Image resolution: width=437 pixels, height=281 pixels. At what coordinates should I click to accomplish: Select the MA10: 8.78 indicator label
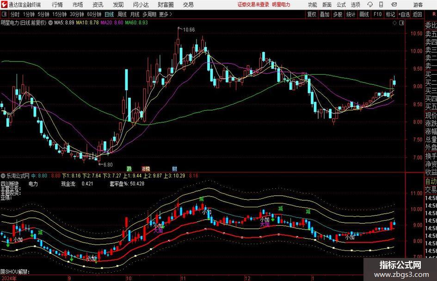point(87,23)
